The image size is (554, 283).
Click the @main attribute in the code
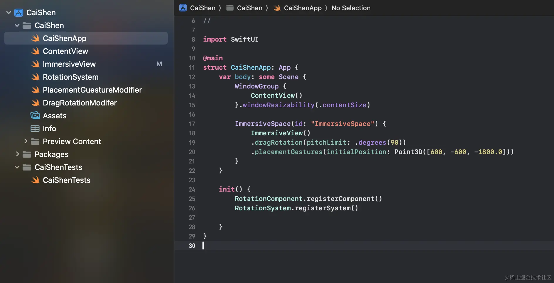coord(213,58)
